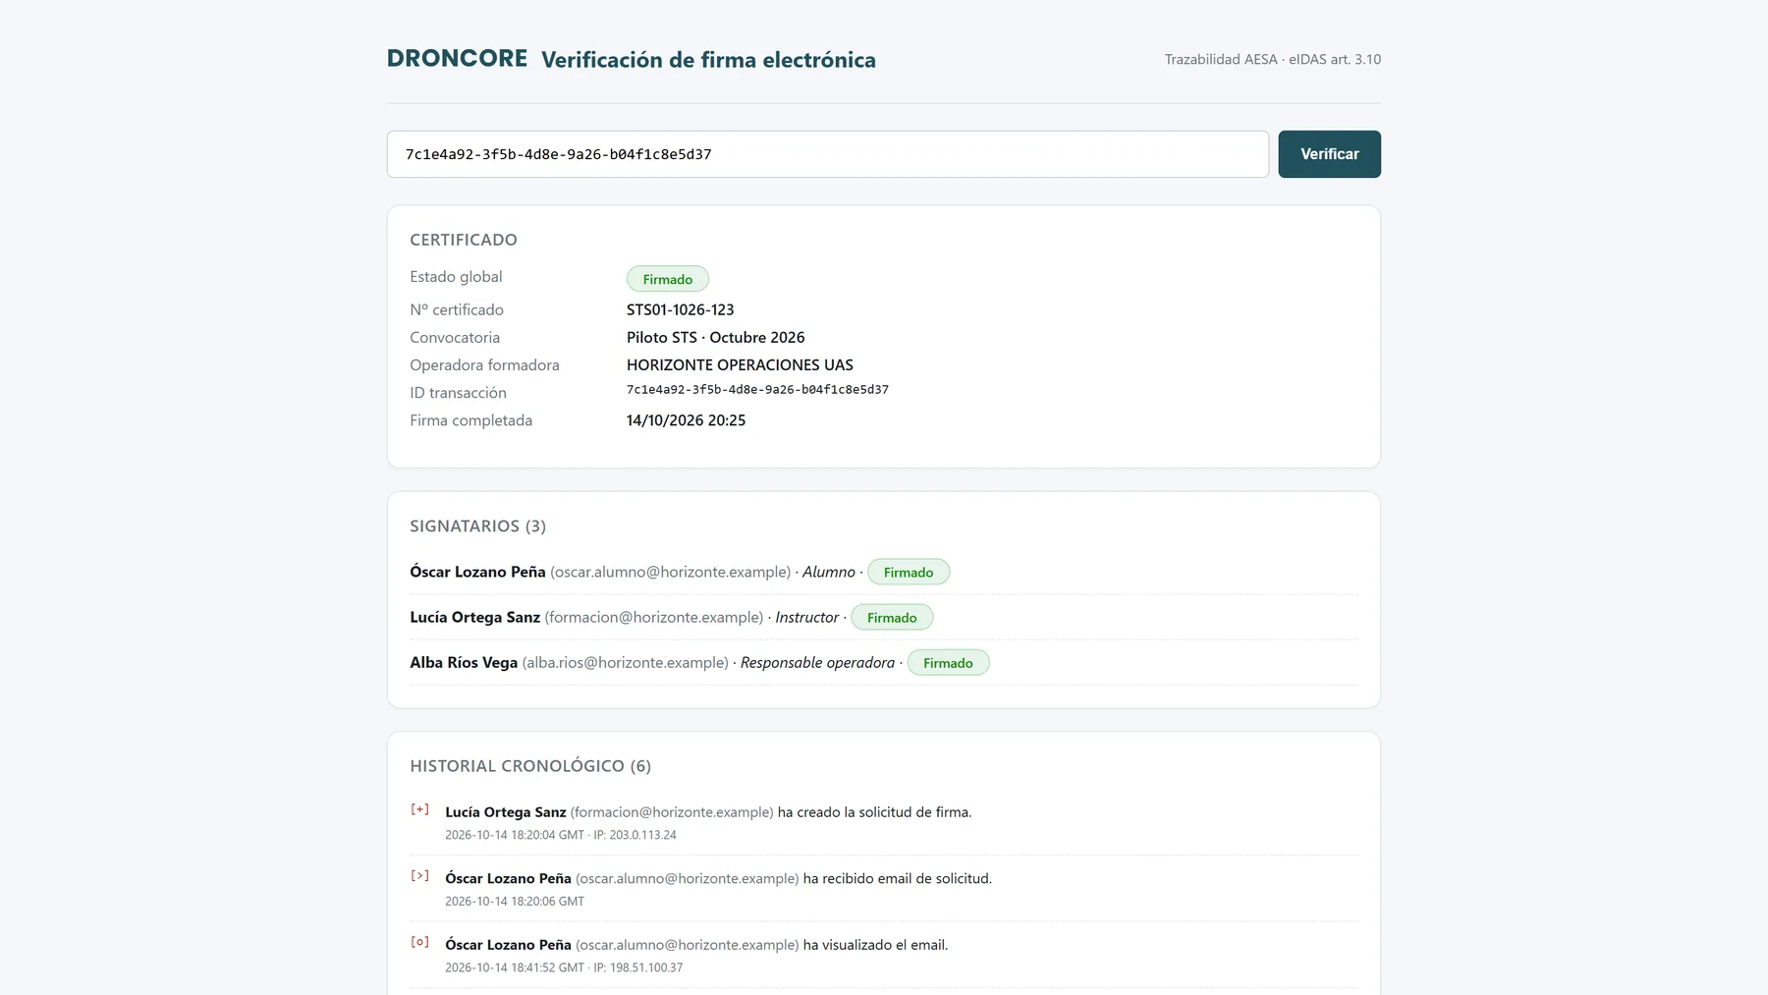
Task: Click the ID transacción value in certificate card
Action: 757,390
